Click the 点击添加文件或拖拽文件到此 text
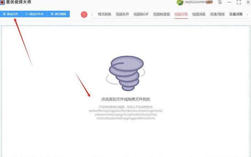Image resolution: width=251 pixels, height=157 pixels. [x=125, y=99]
